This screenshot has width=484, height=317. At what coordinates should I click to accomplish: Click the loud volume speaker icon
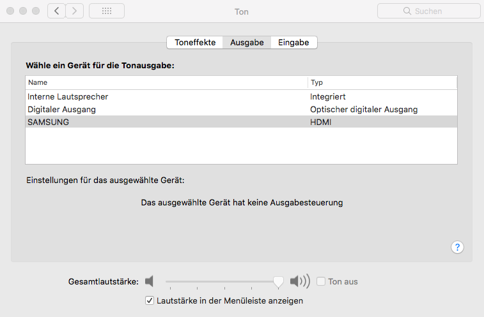click(299, 281)
